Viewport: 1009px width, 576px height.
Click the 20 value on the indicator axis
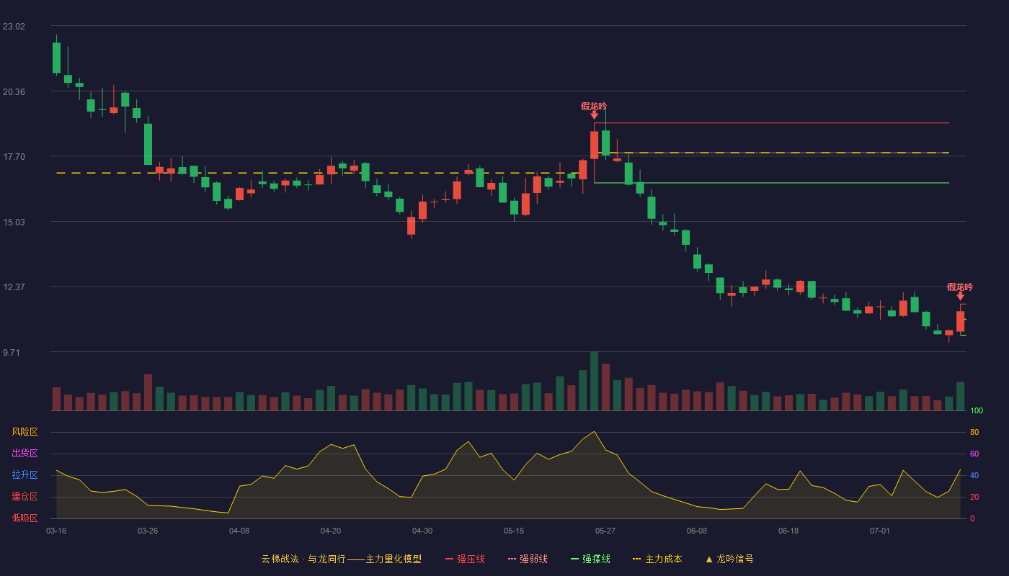click(x=974, y=497)
